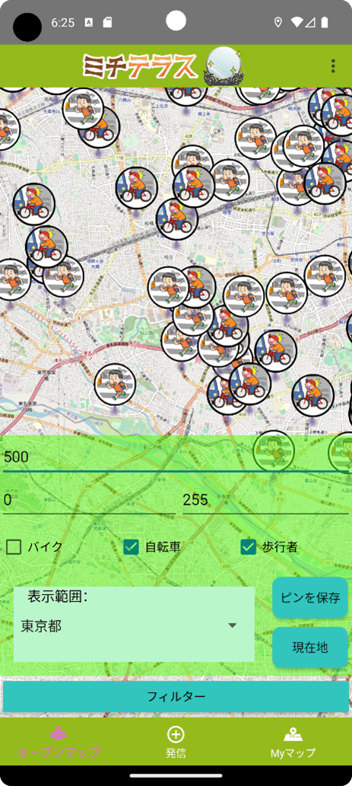Tap the オープンマップ tab icon
The width and height of the screenshot is (352, 786).
point(59,733)
